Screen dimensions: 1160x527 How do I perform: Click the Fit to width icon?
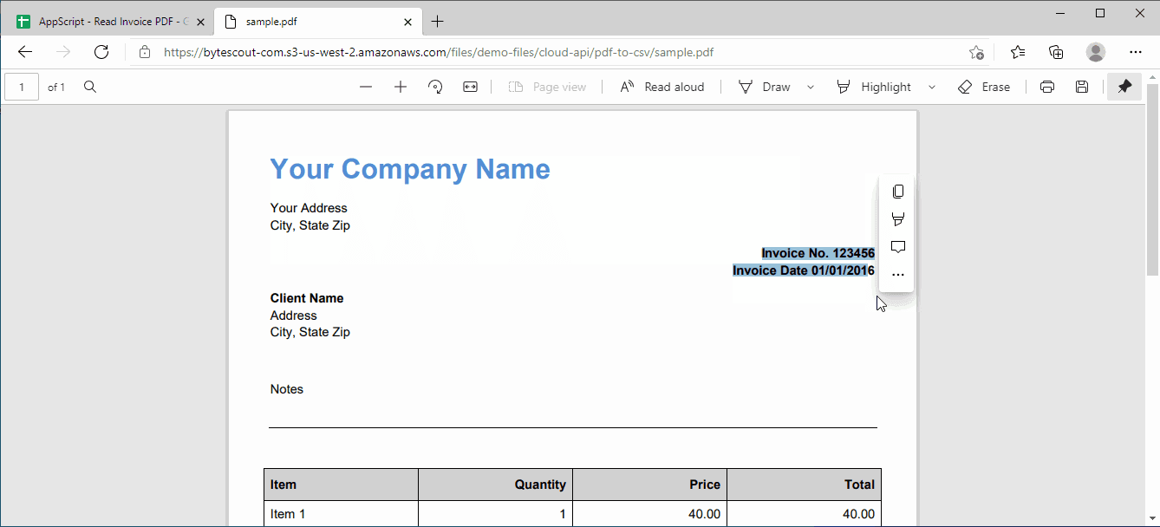pos(469,87)
